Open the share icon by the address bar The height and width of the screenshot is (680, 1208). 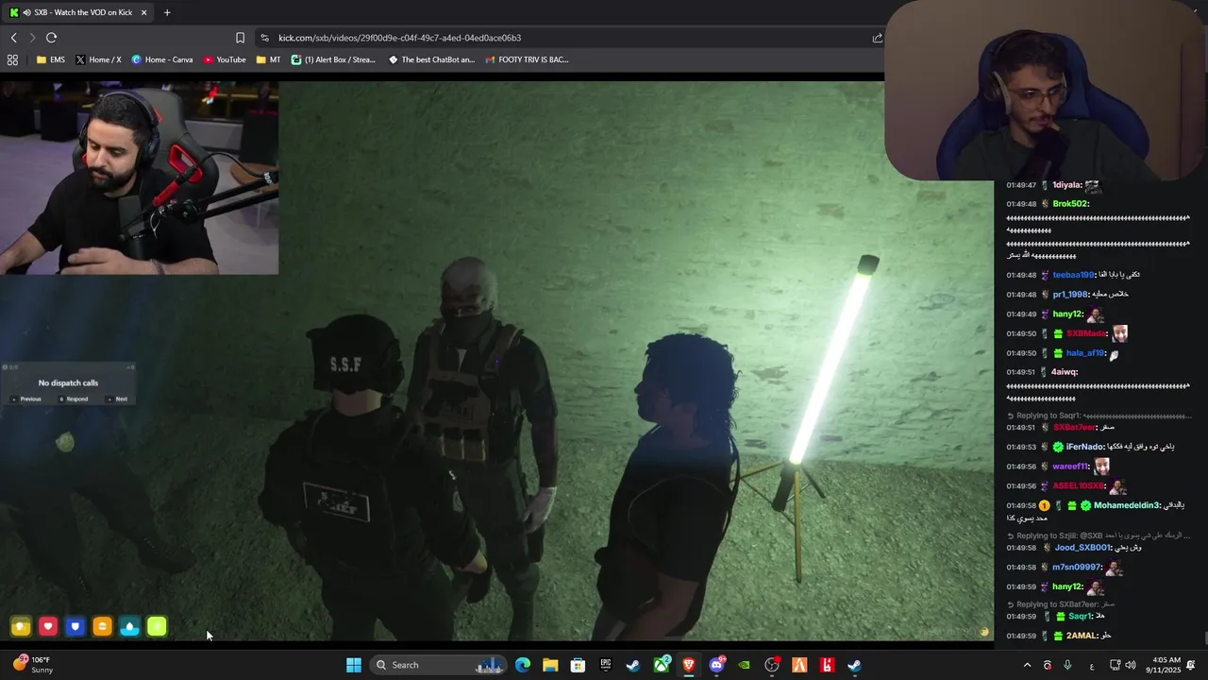[x=878, y=38]
